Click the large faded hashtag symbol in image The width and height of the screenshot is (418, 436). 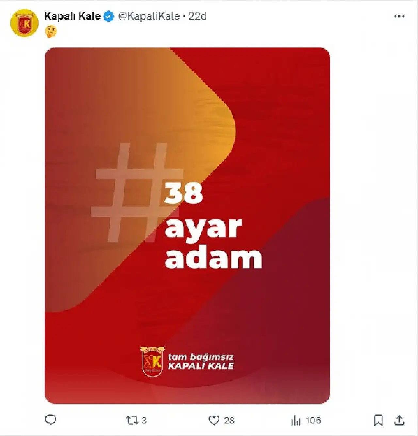coord(137,193)
